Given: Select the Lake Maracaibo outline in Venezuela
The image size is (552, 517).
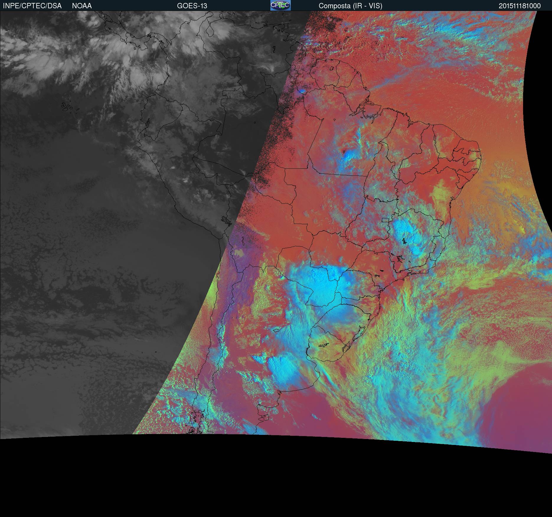Looking at the screenshot, I should 210,31.
